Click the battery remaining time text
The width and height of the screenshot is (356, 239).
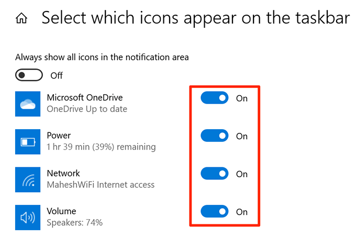101,147
